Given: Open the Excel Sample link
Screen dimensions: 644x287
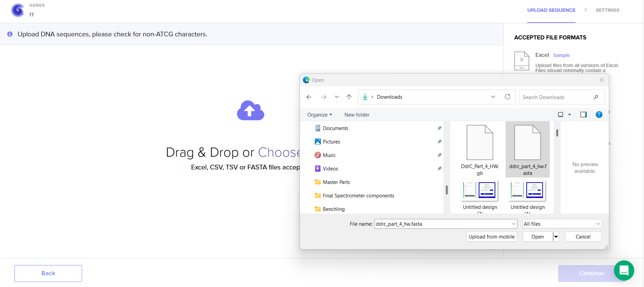Looking at the screenshot, I should pyautogui.click(x=561, y=55).
